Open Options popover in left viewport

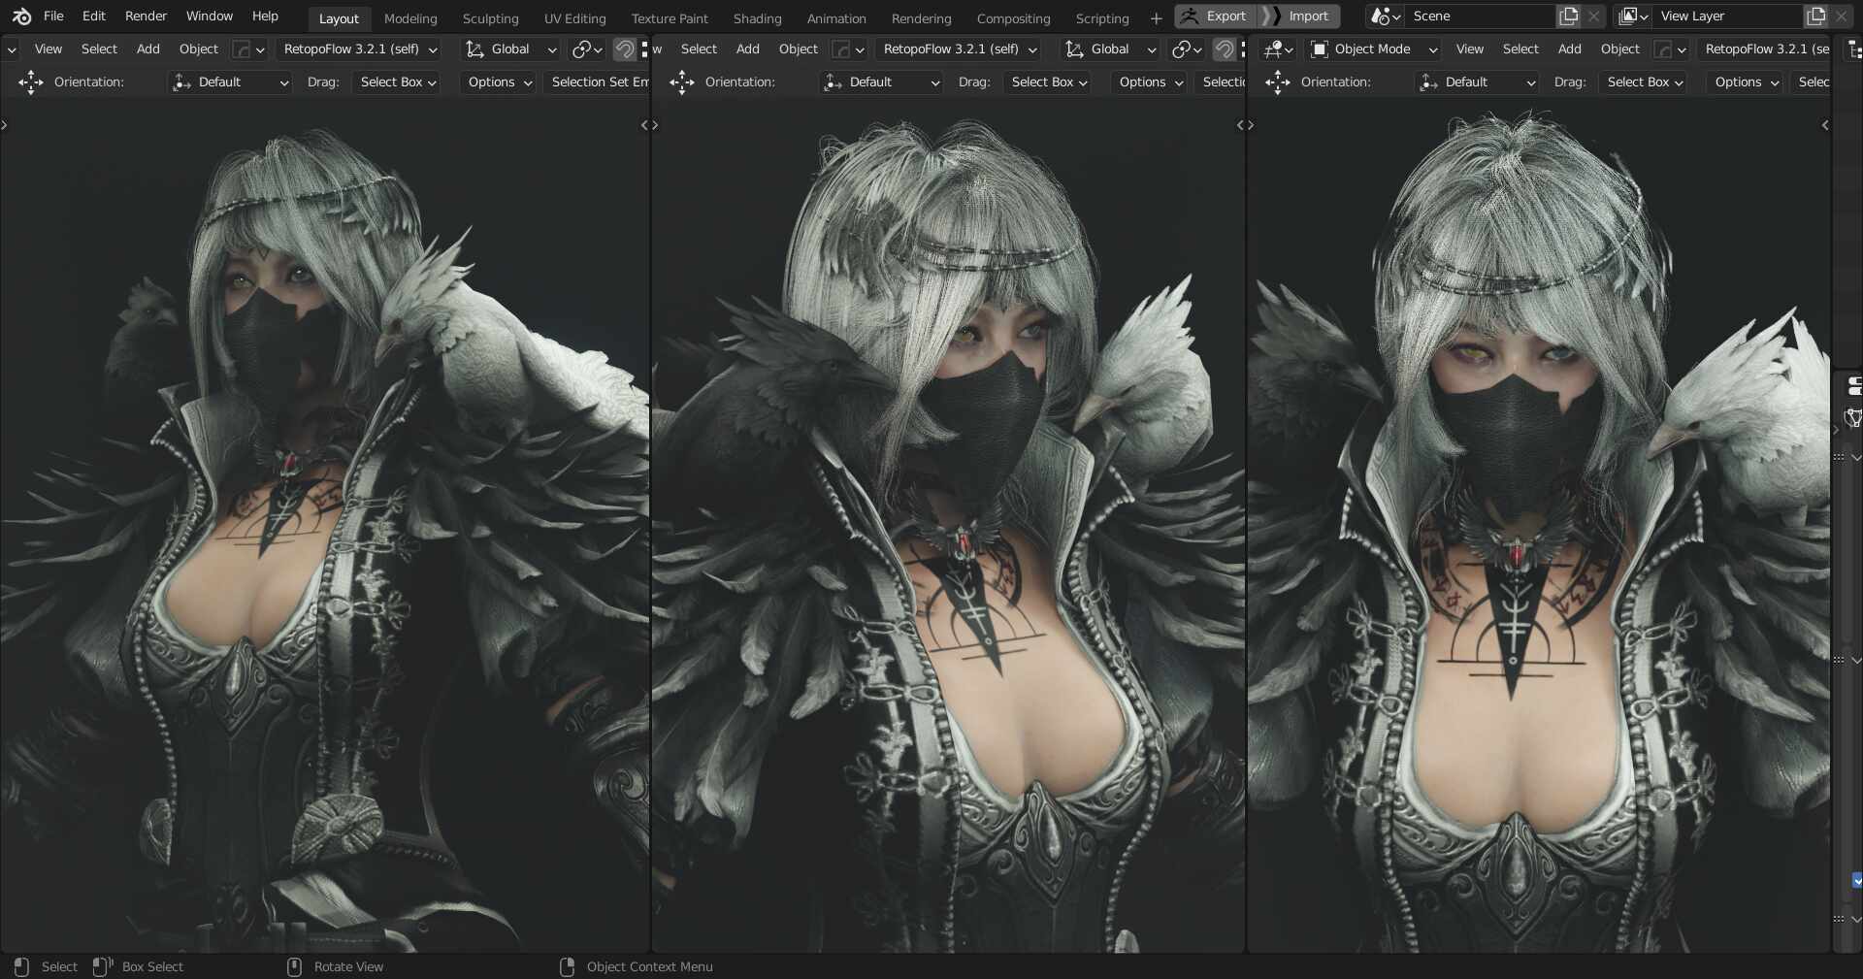point(500,82)
